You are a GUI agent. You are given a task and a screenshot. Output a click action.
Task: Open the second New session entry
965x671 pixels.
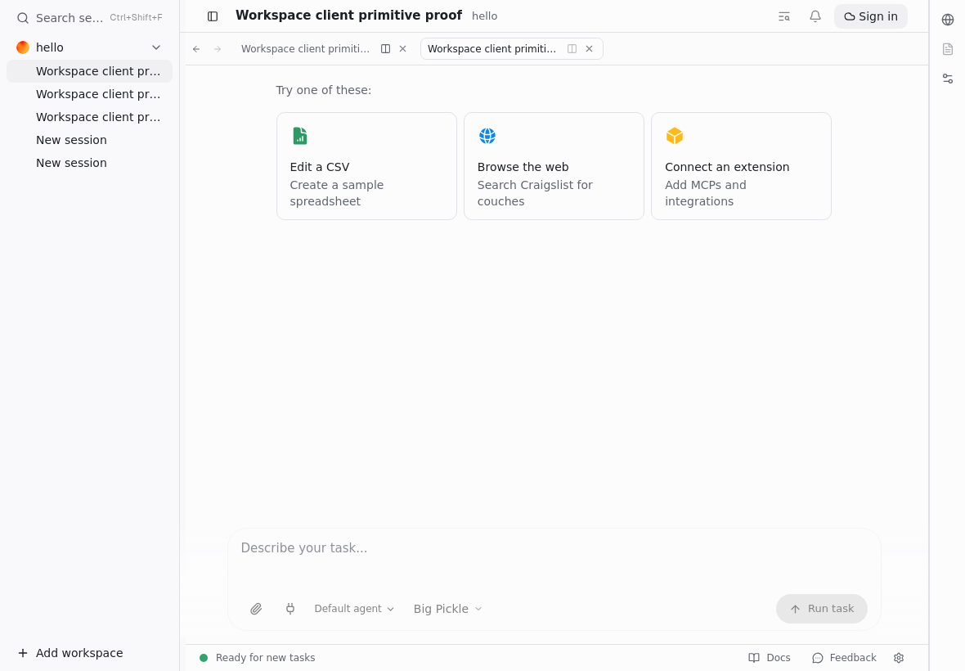[89, 163]
